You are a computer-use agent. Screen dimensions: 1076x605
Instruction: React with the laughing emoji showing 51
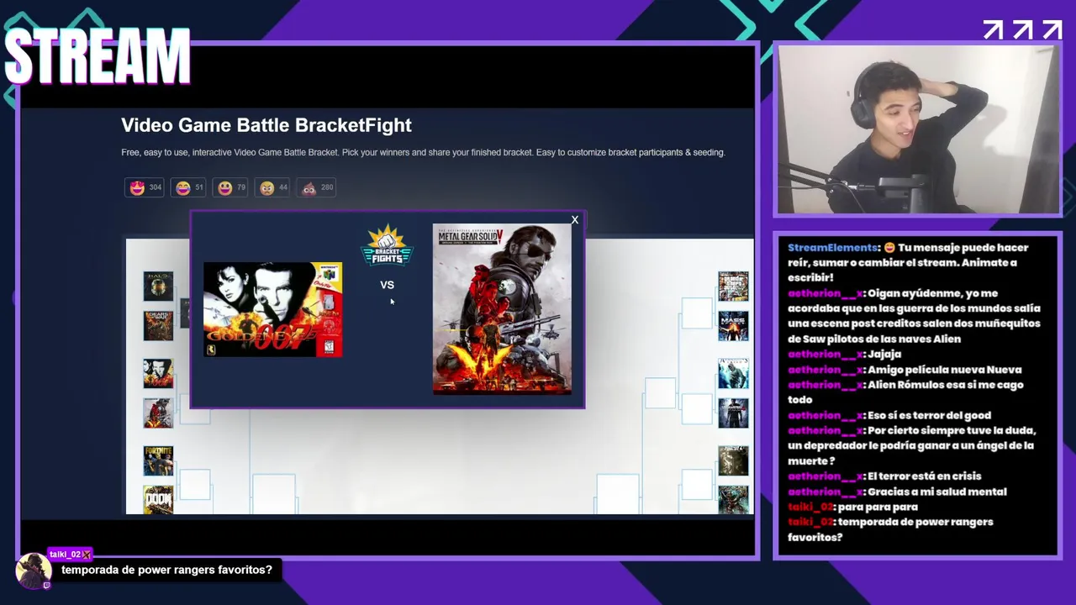[189, 187]
